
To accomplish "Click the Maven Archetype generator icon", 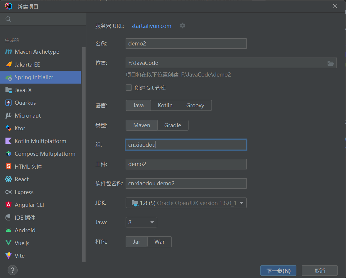I will click(9, 52).
